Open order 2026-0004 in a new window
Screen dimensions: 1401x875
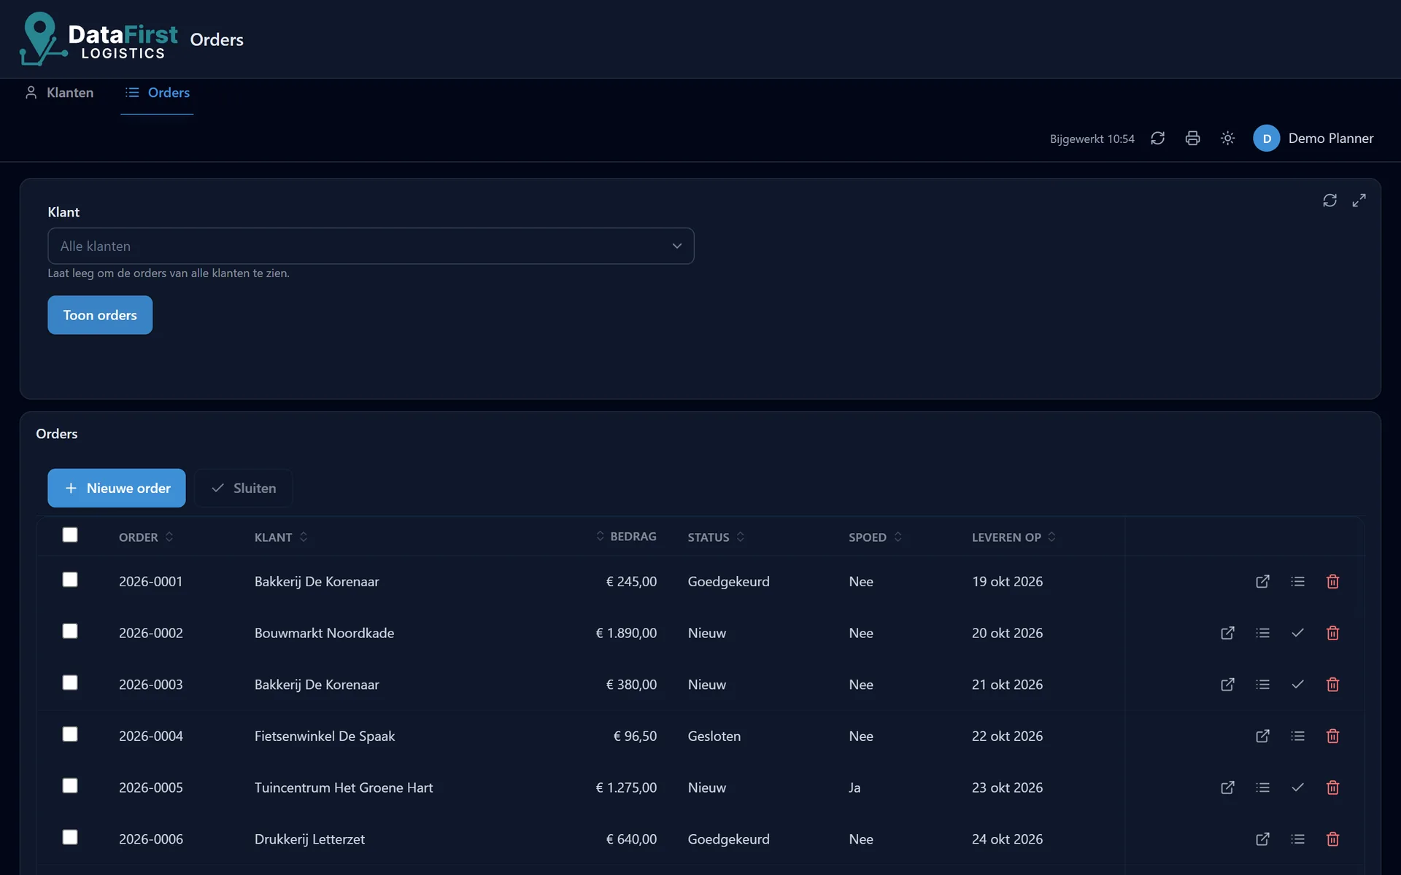[1262, 736]
